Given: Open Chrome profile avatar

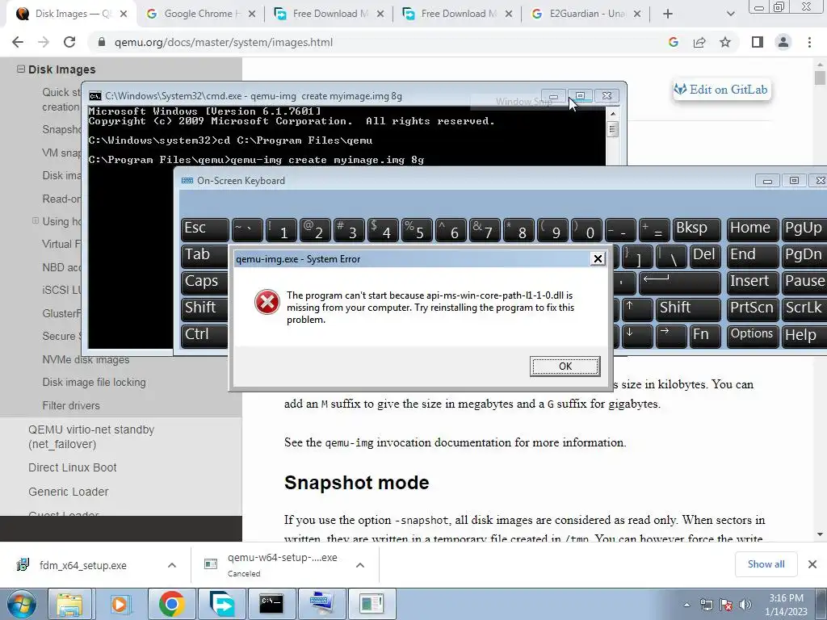Looking at the screenshot, I should pos(783,42).
